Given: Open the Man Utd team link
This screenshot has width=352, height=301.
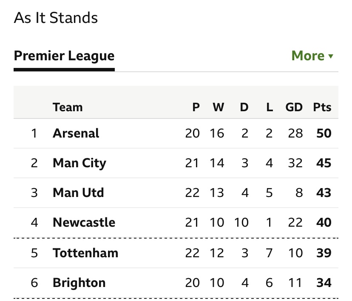Looking at the screenshot, I should [78, 192].
